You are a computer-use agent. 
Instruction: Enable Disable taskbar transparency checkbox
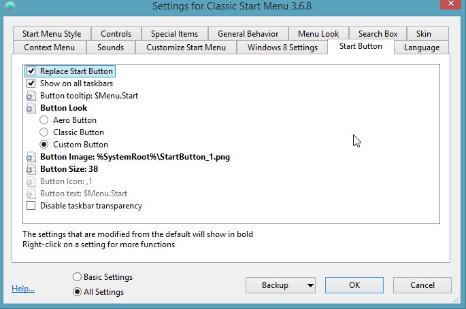pos(31,206)
